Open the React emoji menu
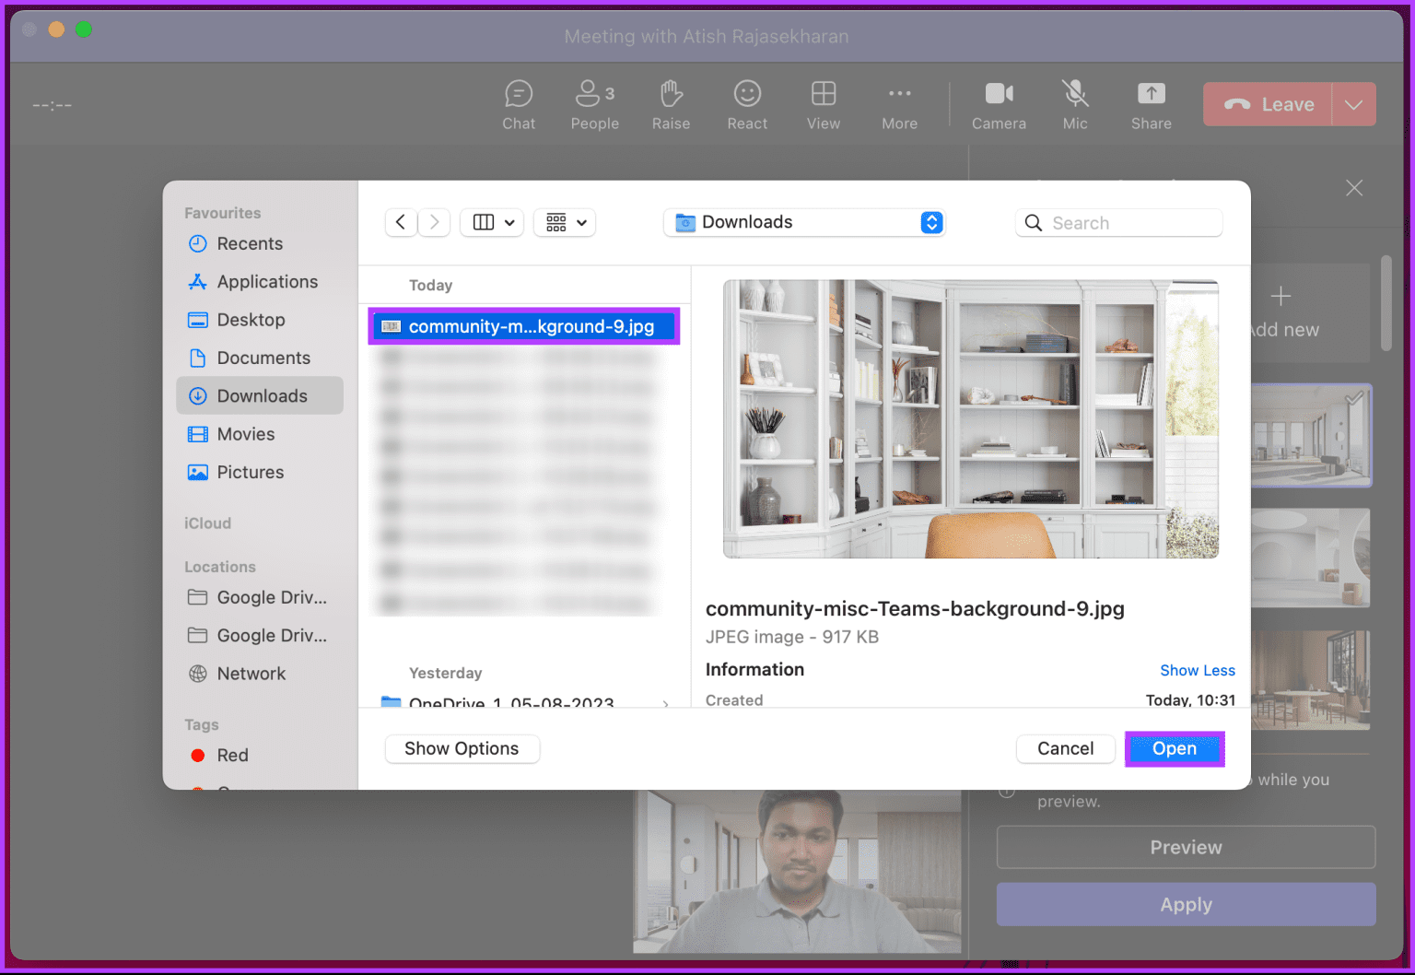Screen dimensions: 1415x975 [746, 103]
